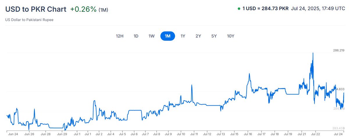This screenshot has height=137, width=349.
Task: Click the Jul 18 x-axis label
Action: (x=275, y=134)
